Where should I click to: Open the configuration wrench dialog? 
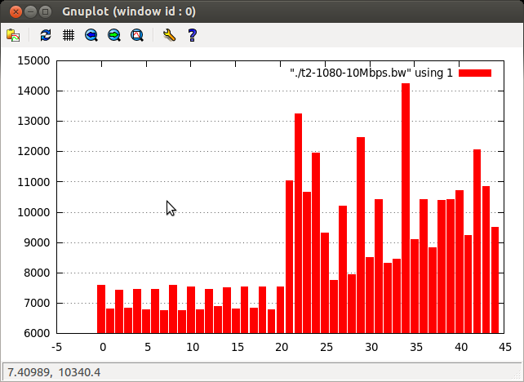click(x=169, y=35)
